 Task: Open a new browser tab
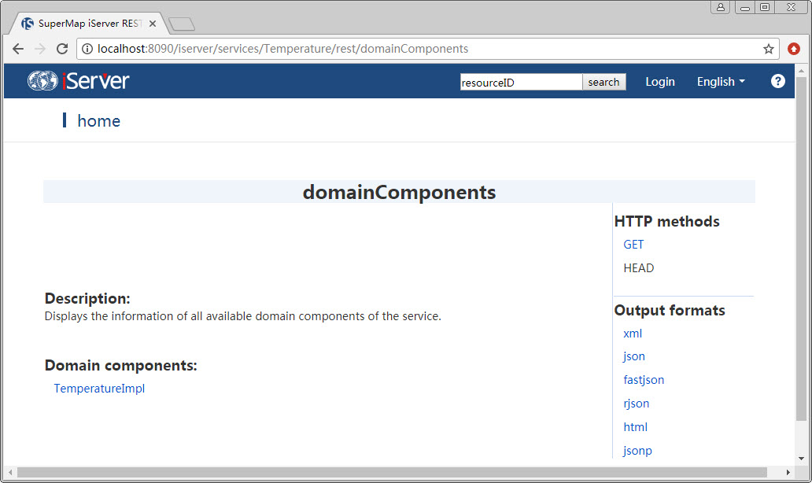tap(182, 24)
